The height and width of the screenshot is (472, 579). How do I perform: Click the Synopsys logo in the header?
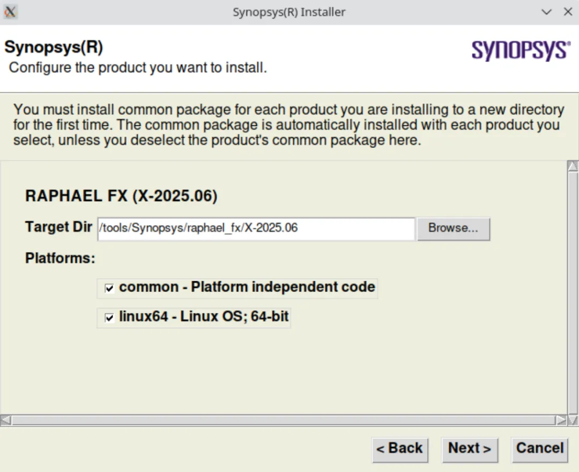click(x=520, y=51)
